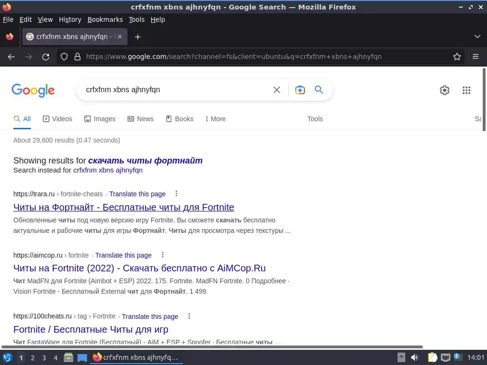Open the Firefox hamburger menu
Screen dimensions: 487x365
(476, 57)
